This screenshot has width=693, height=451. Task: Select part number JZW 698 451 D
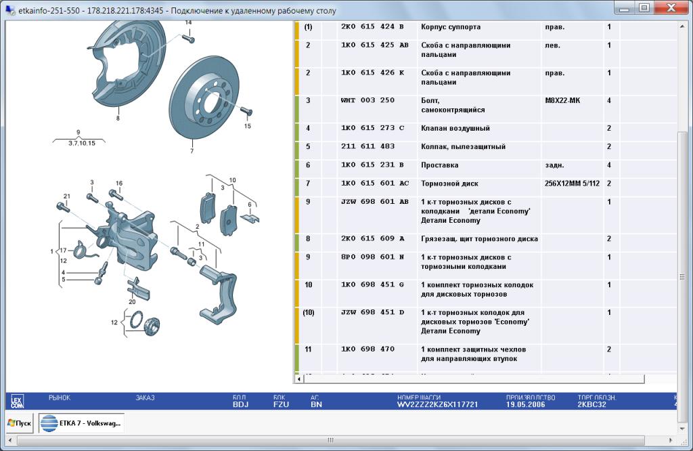372,312
